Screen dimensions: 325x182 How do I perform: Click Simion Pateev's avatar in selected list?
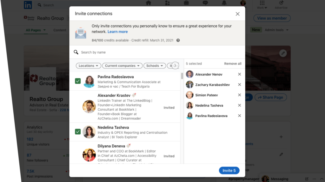coord(189,95)
